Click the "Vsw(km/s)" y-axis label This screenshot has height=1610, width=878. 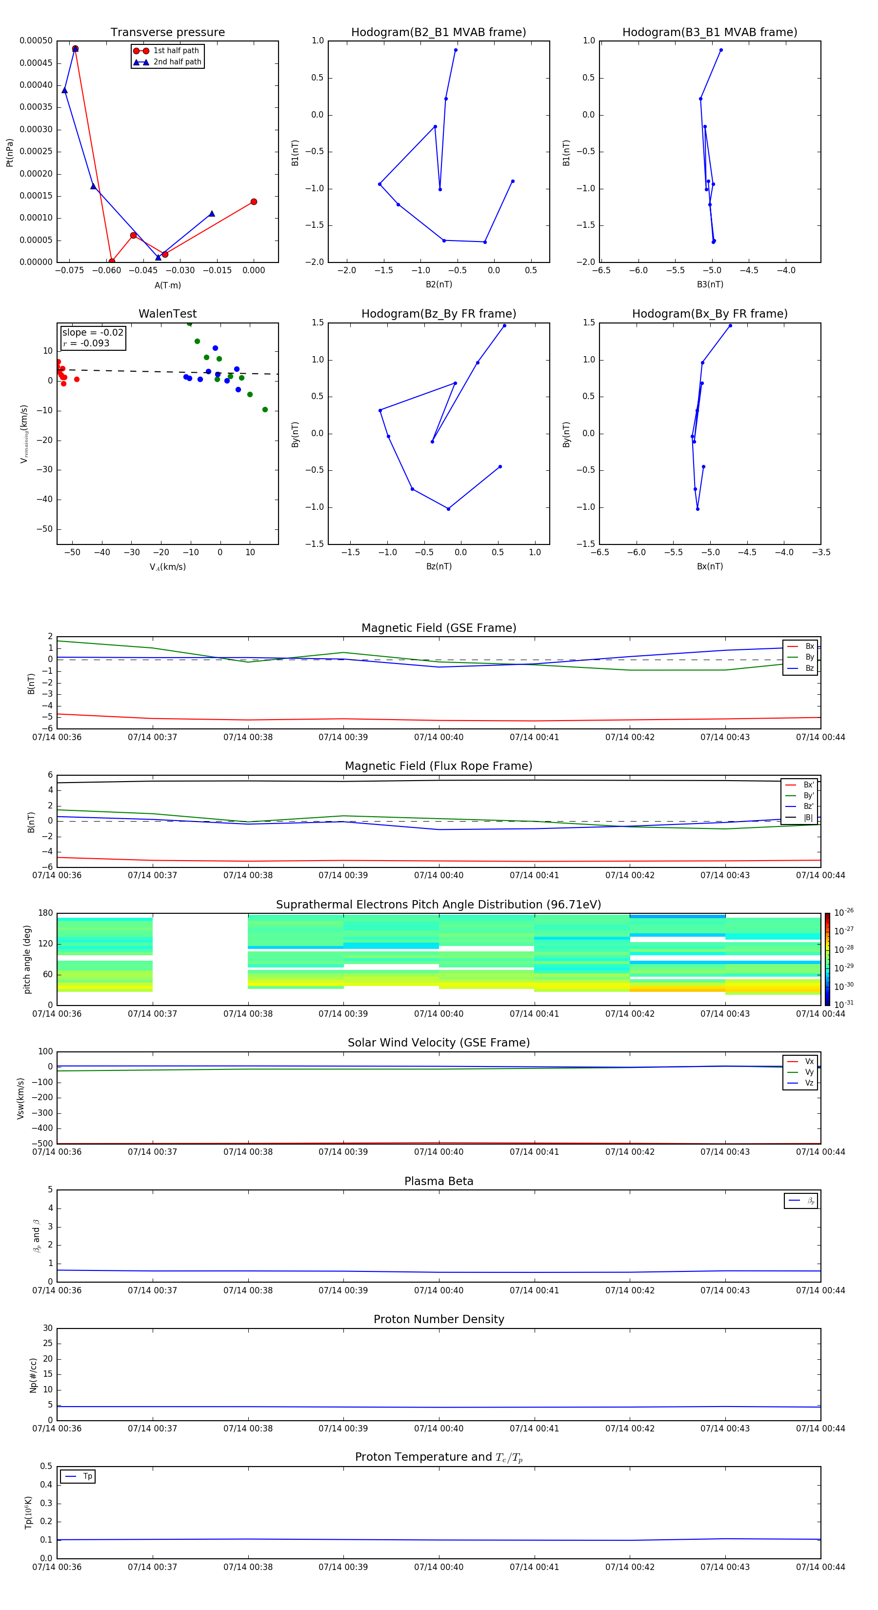coord(20,1098)
